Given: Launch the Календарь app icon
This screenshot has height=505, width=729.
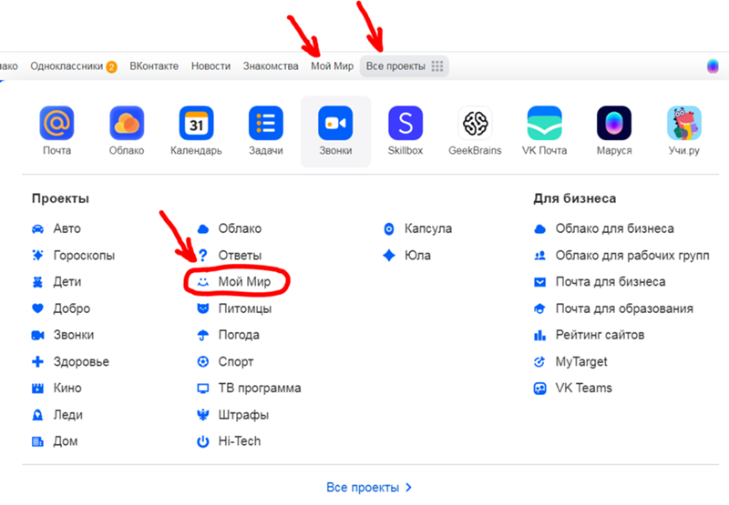Looking at the screenshot, I should click(x=196, y=123).
